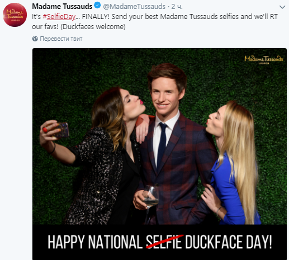Viewport: 289px width, 260px height.
Task: Click the red ring on the raised hand
Action: 45,130
